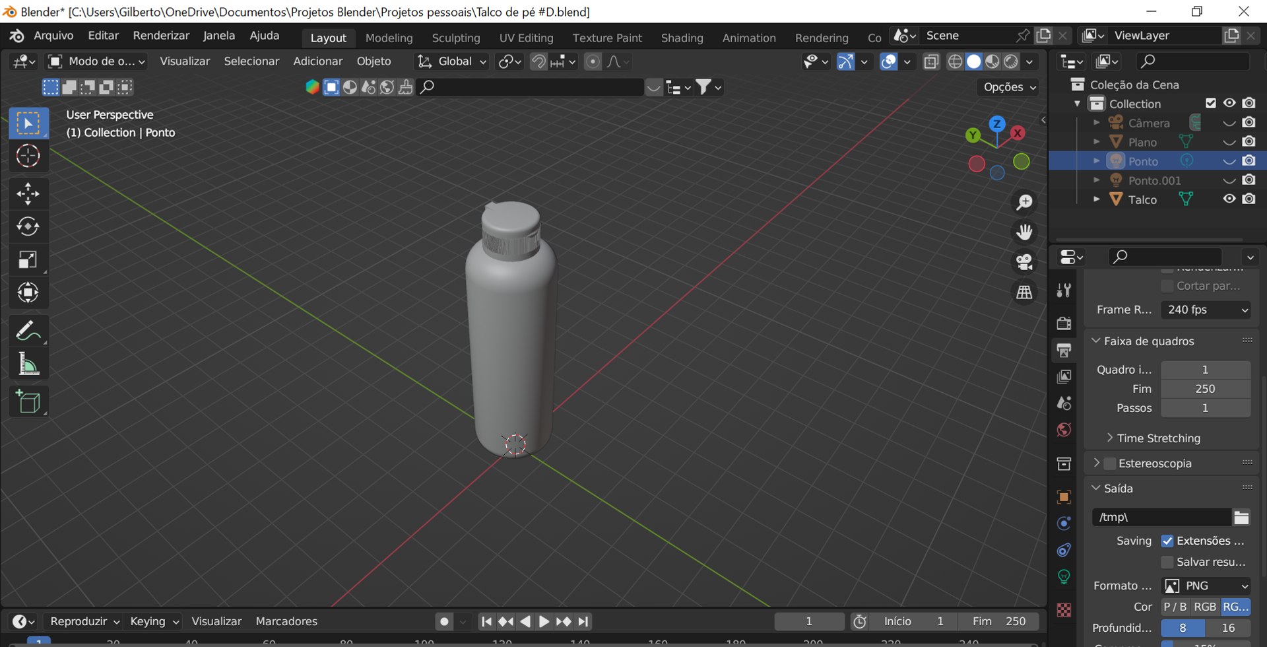
Task: Switch to the UV Editing workspace tab
Action: (526, 38)
